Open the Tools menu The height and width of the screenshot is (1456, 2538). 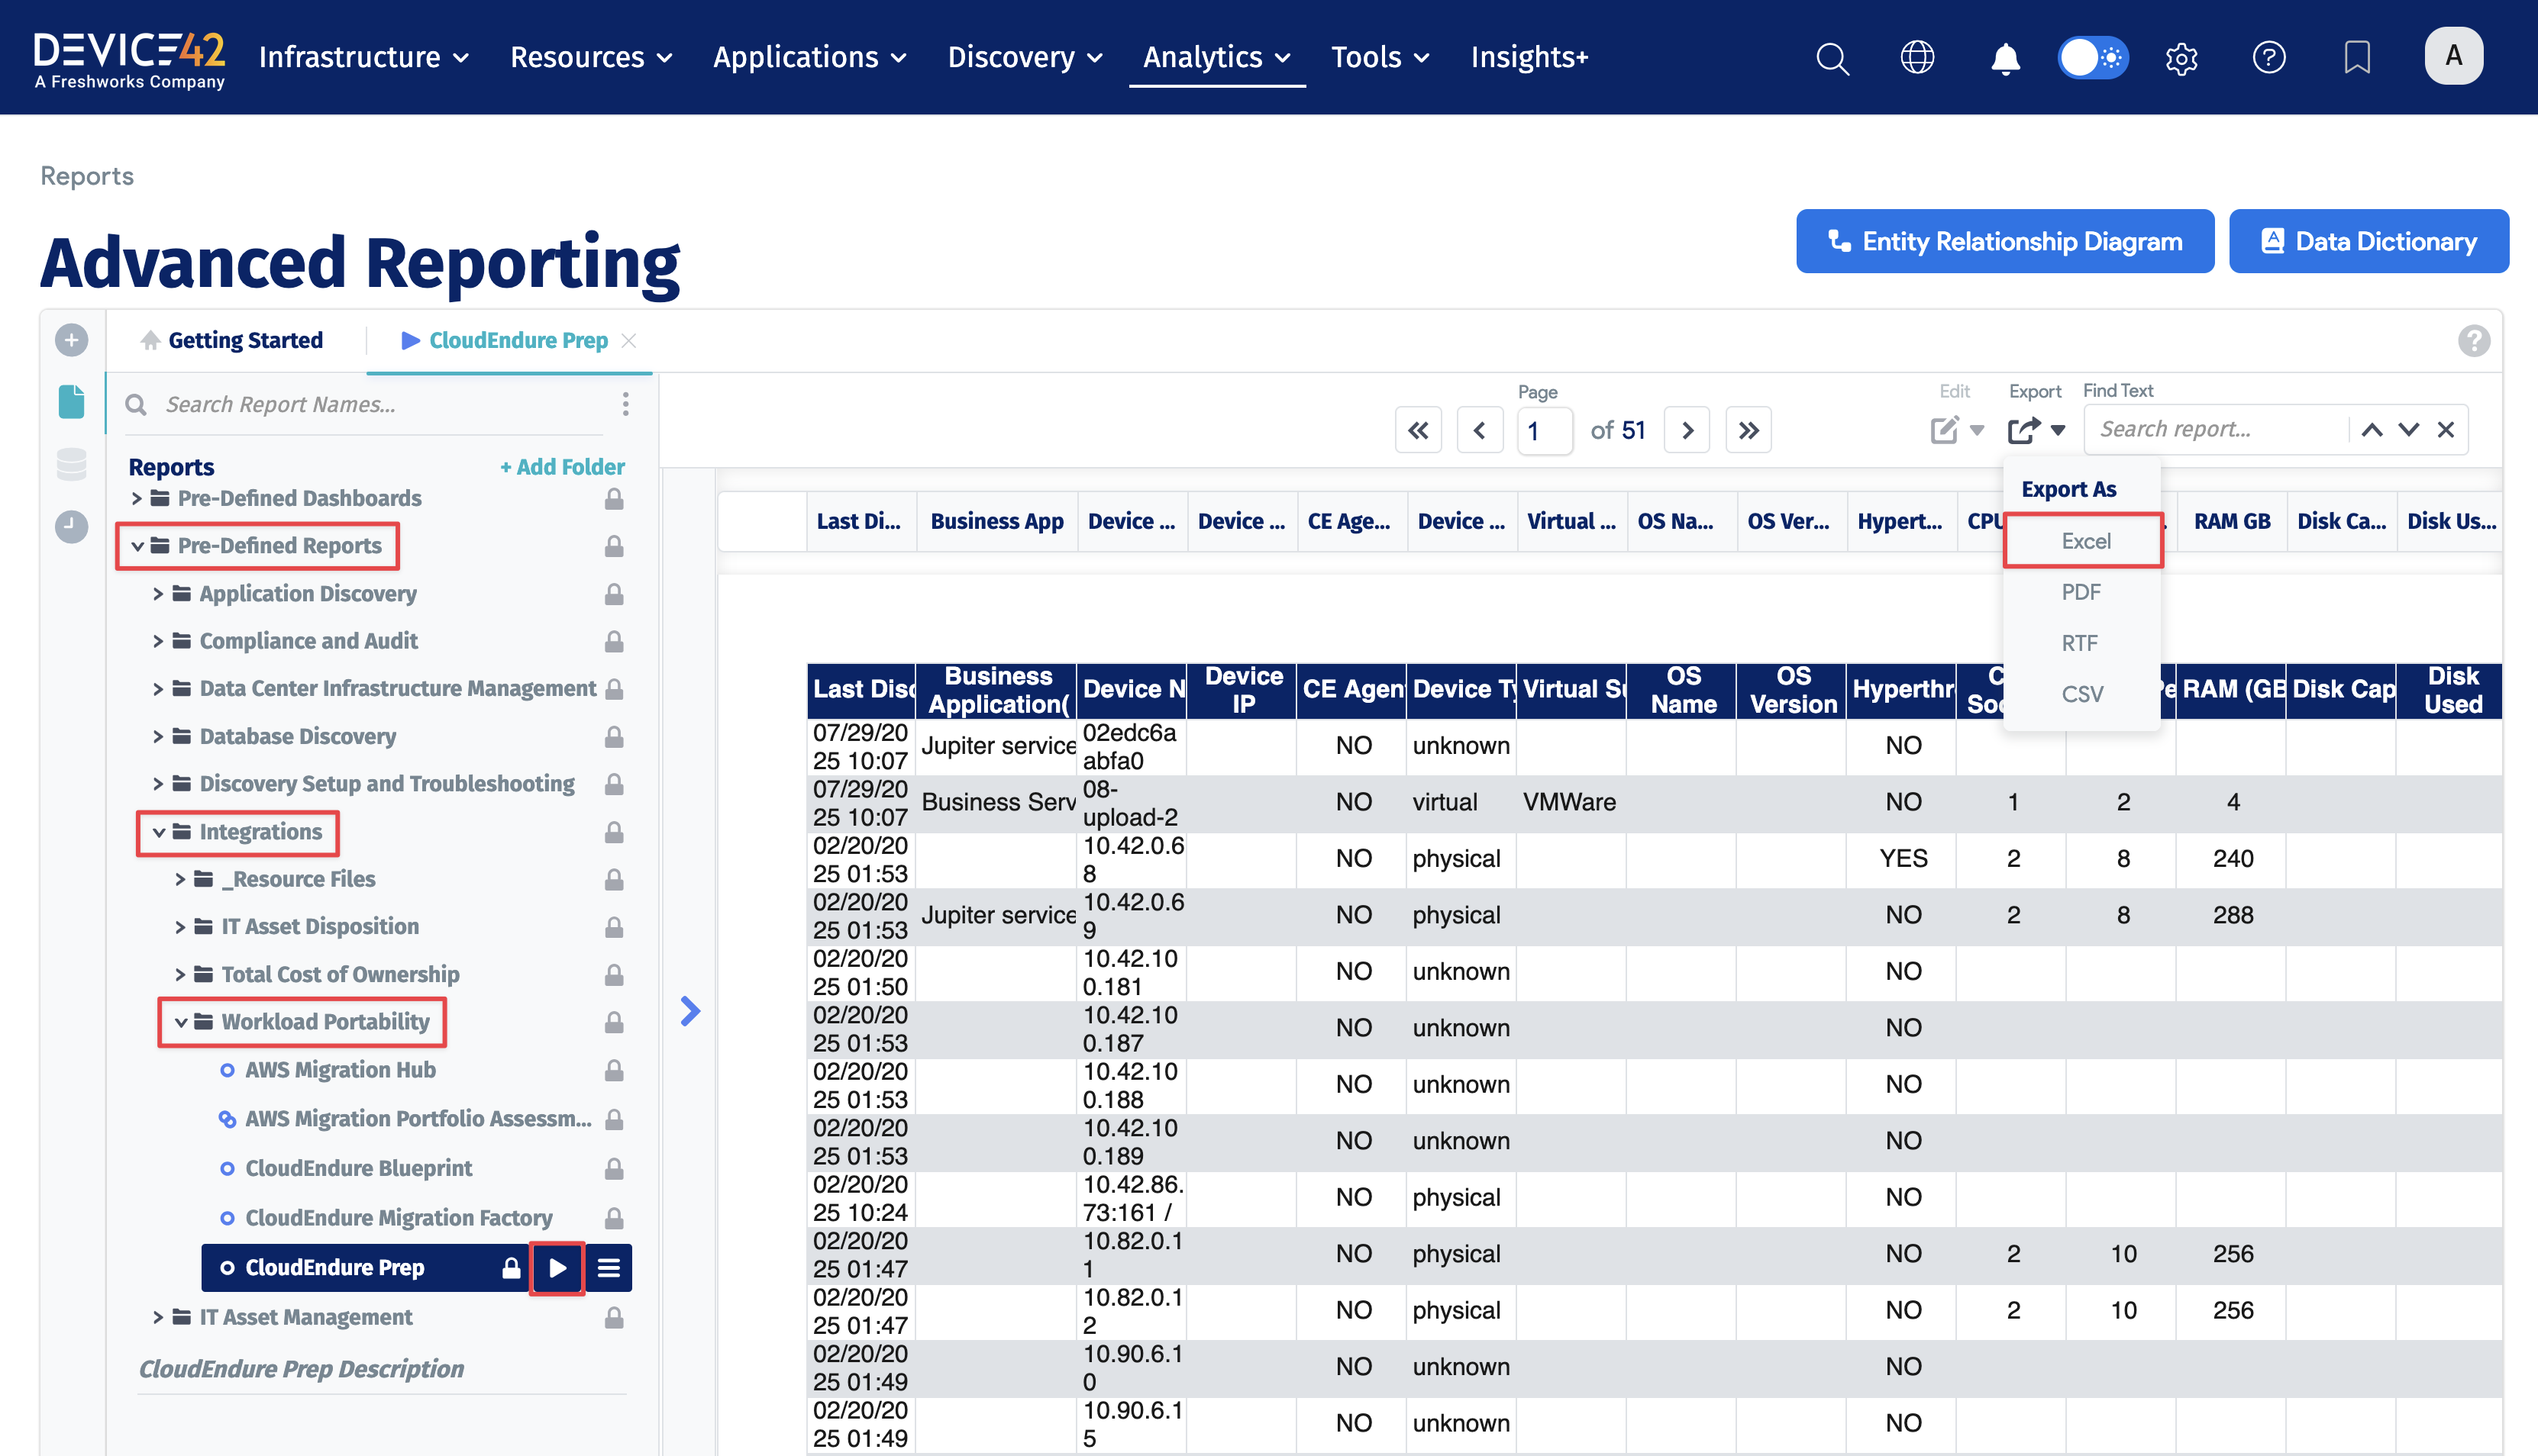(x=1380, y=57)
